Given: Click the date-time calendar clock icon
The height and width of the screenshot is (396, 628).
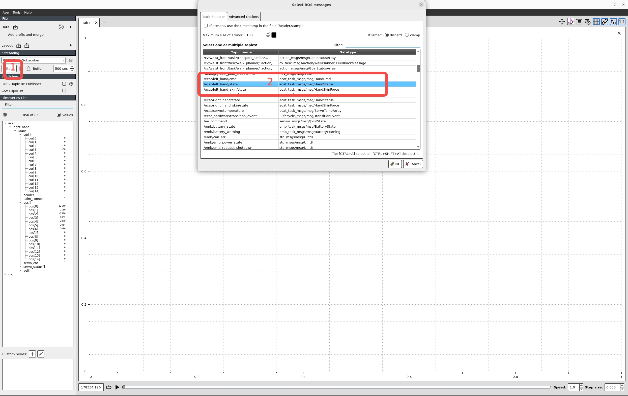Looking at the screenshot, I should (588, 22).
